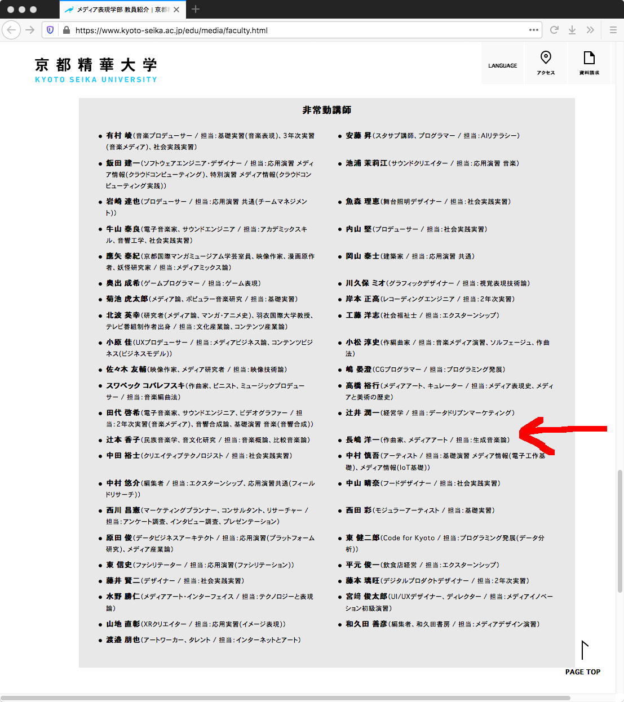This screenshot has height=702, width=624.
Task: Select the name 中山 晴奈
Action: point(362,483)
